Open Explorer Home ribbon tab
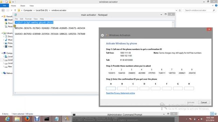Viewport: 218px width, 122px height. [x=14, y=6]
